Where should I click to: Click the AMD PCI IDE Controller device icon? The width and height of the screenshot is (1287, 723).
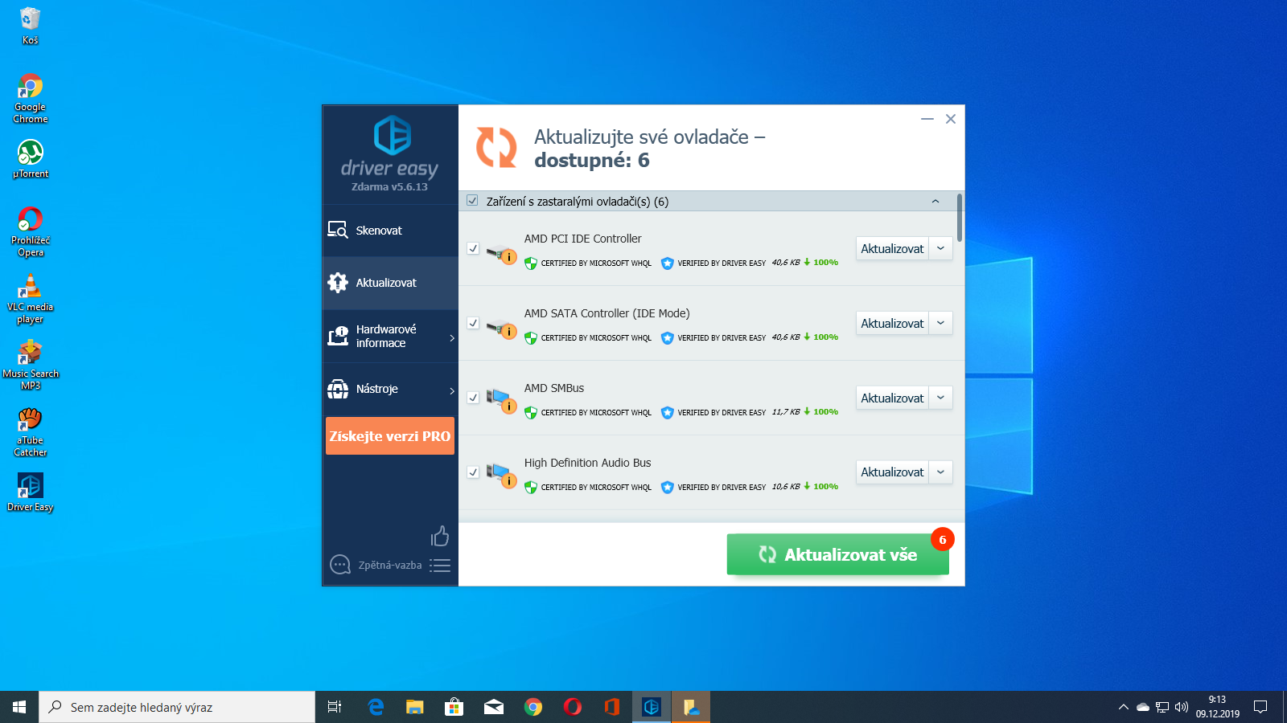coord(501,254)
